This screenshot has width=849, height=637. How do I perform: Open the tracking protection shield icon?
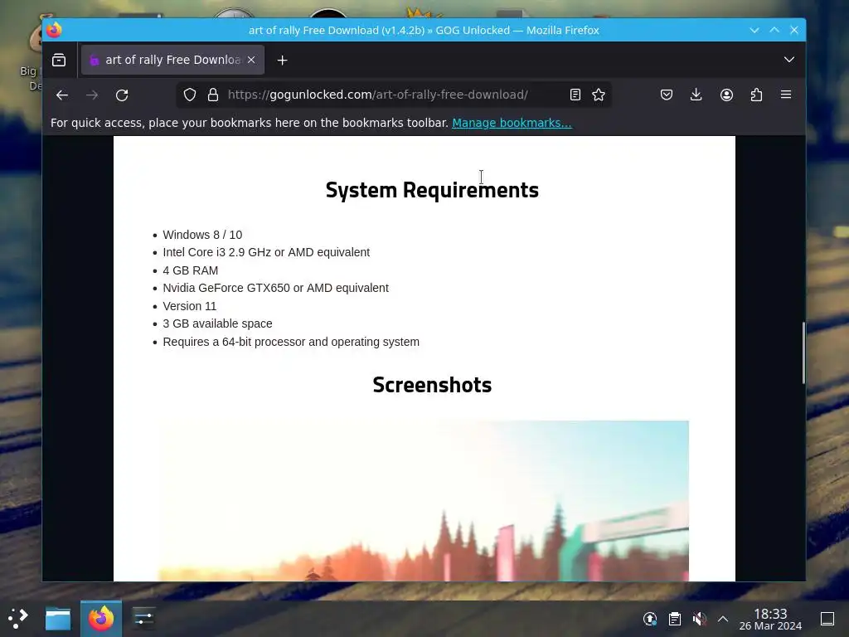pyautogui.click(x=190, y=95)
